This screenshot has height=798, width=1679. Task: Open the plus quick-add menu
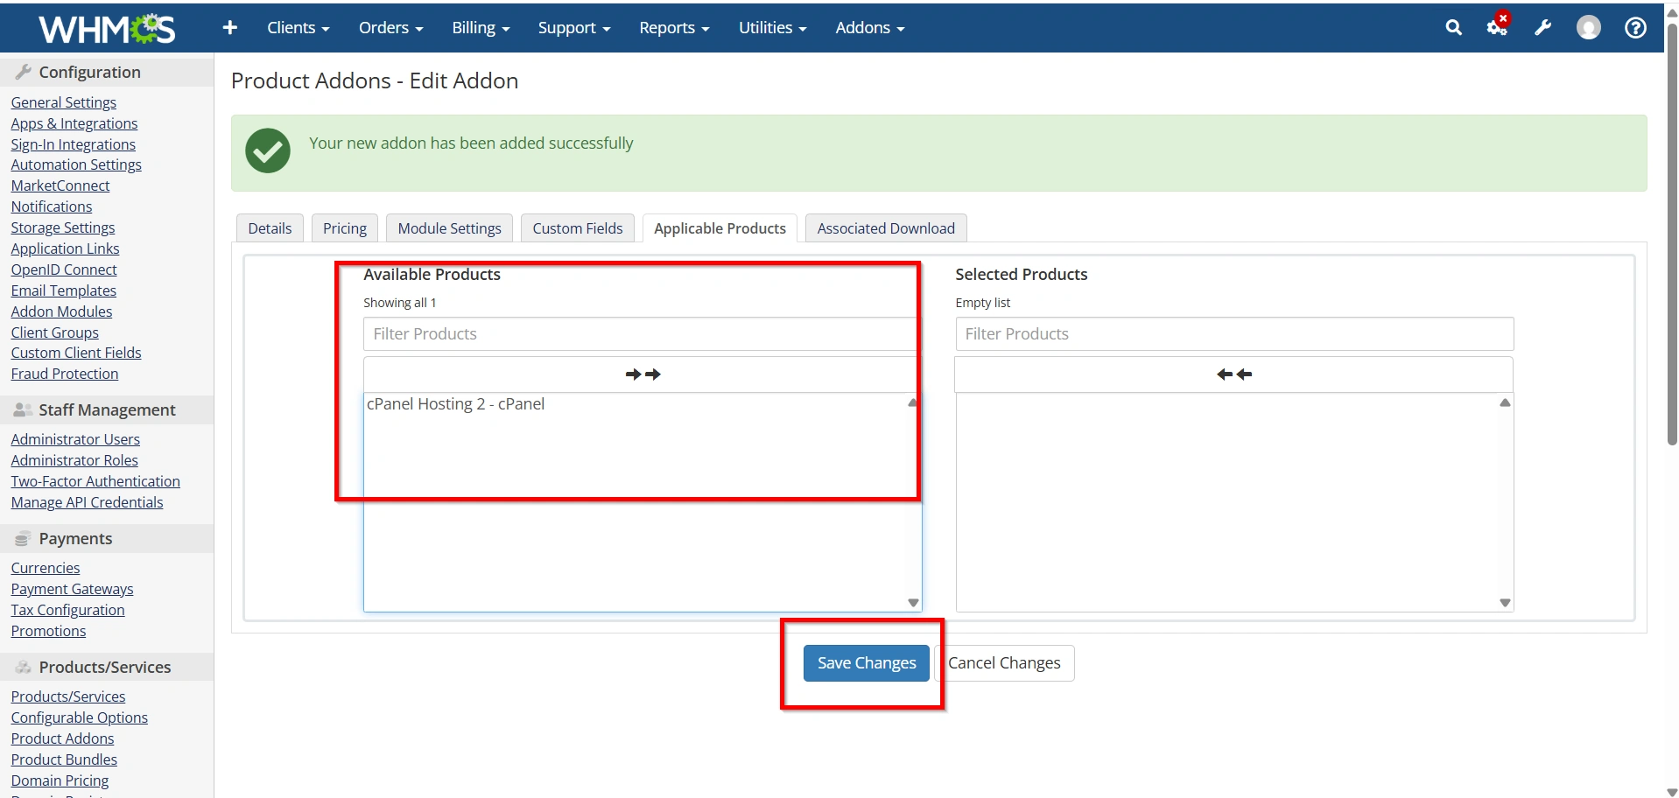(x=230, y=28)
